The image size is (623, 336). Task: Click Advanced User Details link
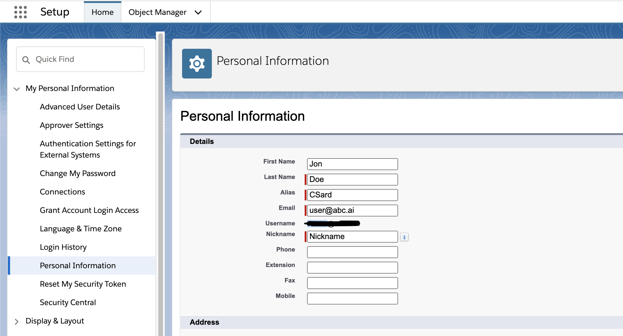click(x=80, y=107)
